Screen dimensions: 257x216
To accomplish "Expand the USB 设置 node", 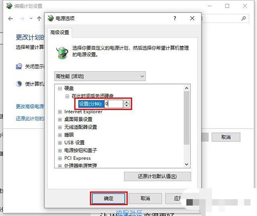I will tap(60, 143).
